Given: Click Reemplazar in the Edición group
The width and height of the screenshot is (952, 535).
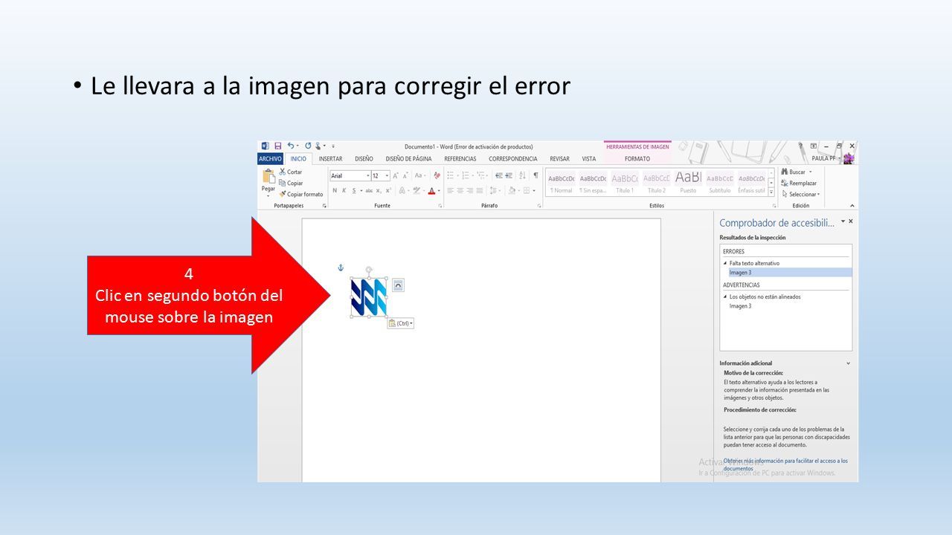Looking at the screenshot, I should coord(799,183).
